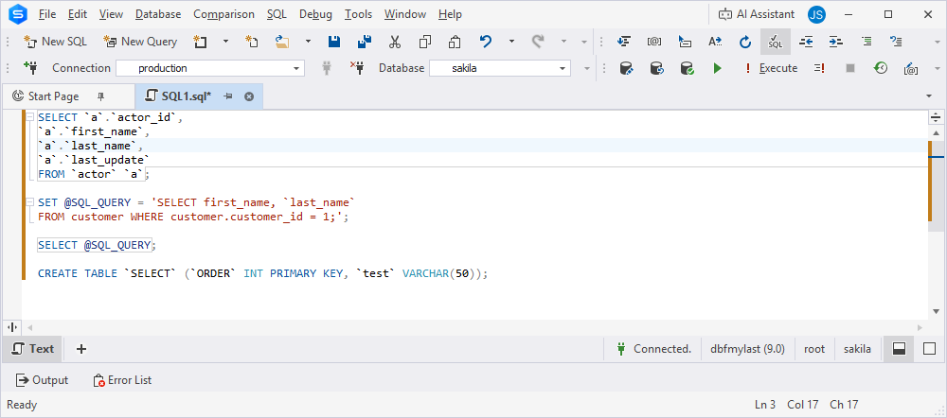Click the execution history clock icon
This screenshot has width=947, height=418.
click(x=881, y=68)
